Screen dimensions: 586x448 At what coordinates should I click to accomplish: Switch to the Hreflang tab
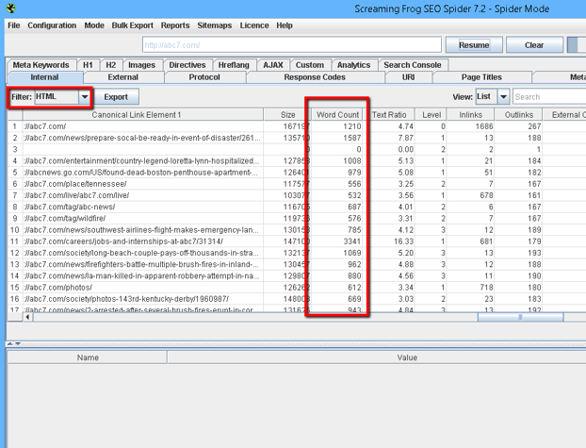tap(234, 65)
